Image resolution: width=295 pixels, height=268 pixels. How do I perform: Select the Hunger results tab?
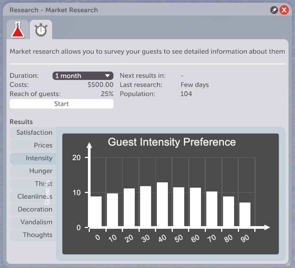pos(33,171)
